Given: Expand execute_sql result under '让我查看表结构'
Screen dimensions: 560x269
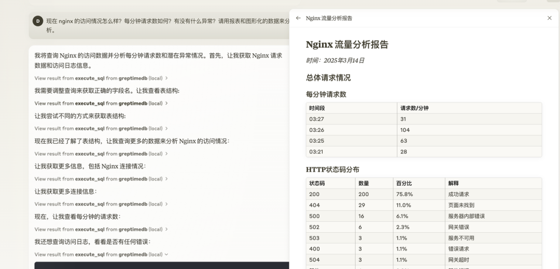Looking at the screenshot, I should (101, 103).
